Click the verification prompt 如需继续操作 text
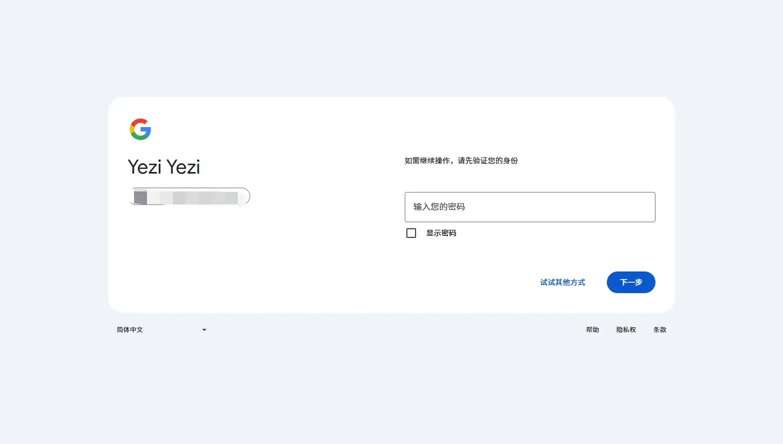The height and width of the screenshot is (444, 783). 462,160
